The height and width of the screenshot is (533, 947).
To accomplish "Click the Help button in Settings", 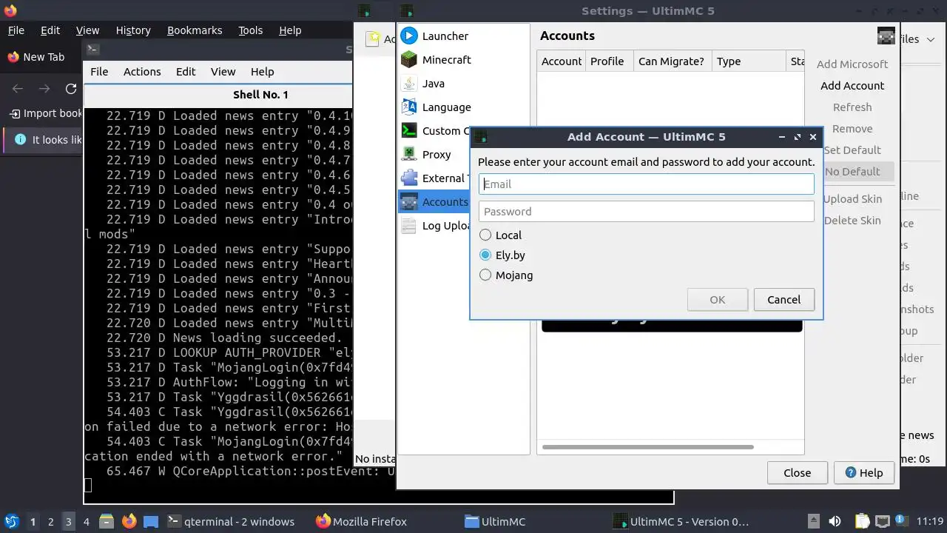I will point(863,473).
